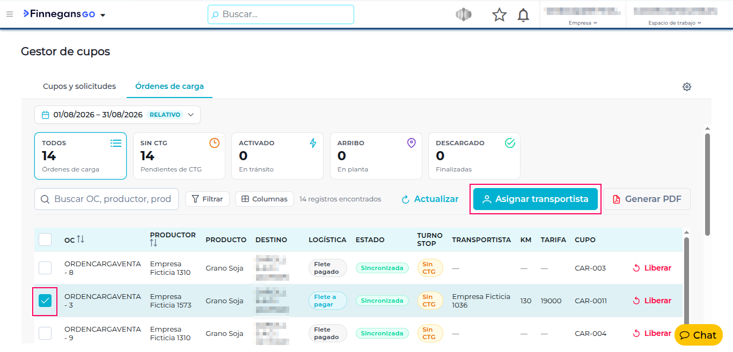Image resolution: width=733 pixels, height=352 pixels.
Task: Open the date range picker dropdown
Action: (x=118, y=115)
